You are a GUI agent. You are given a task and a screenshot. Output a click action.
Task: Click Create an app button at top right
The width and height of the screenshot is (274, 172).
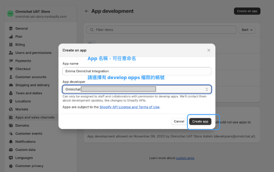(x=247, y=11)
